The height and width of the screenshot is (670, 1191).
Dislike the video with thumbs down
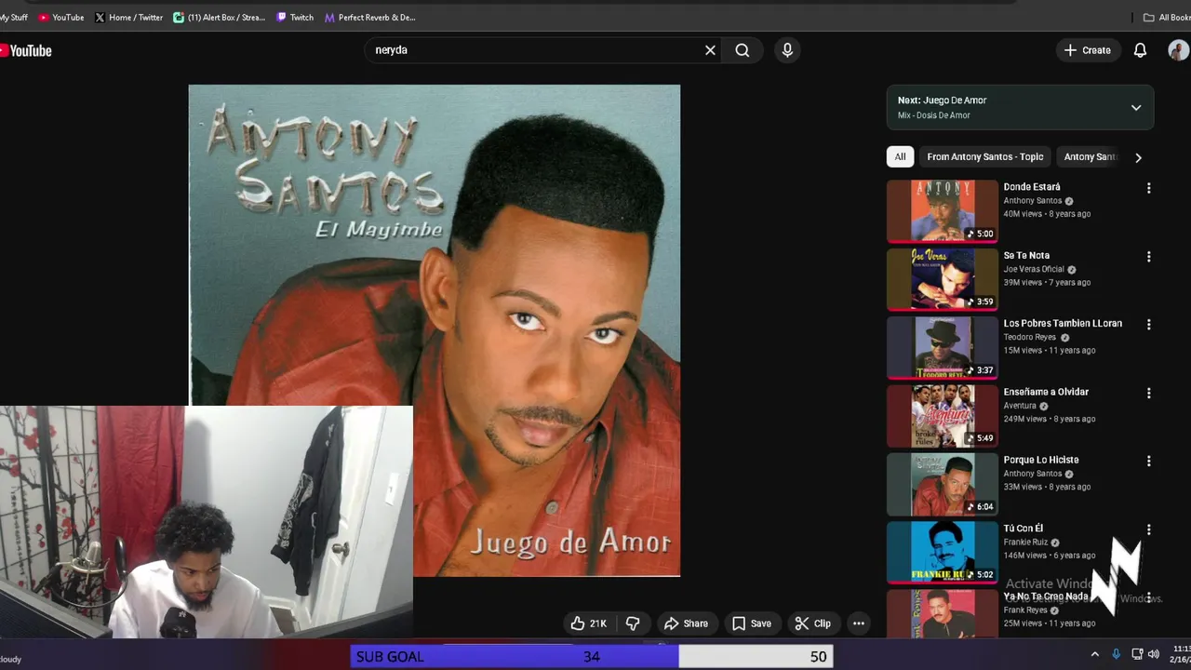633,623
